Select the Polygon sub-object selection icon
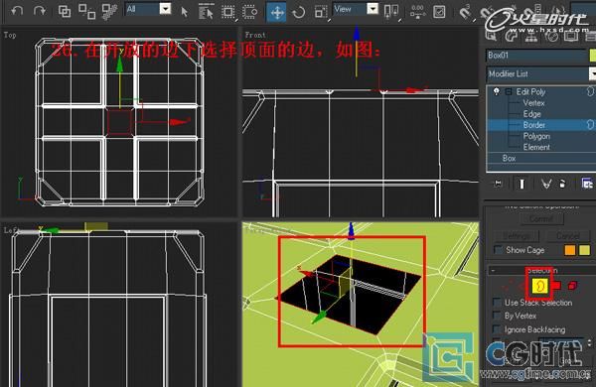The image size is (596, 387). (556, 285)
